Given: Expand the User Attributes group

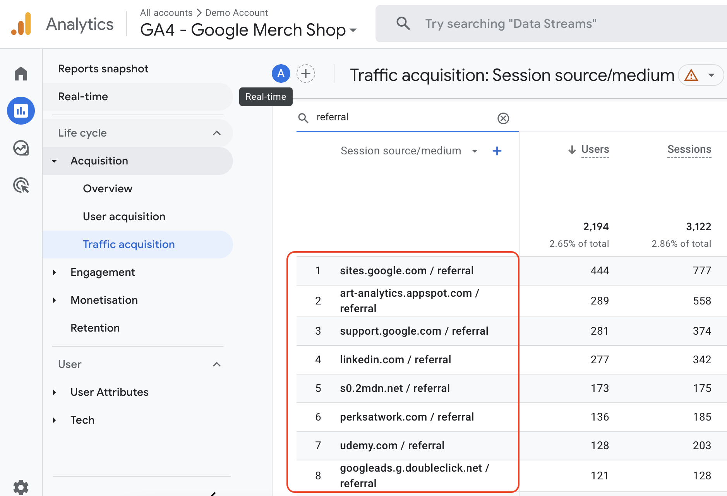Looking at the screenshot, I should pos(54,392).
